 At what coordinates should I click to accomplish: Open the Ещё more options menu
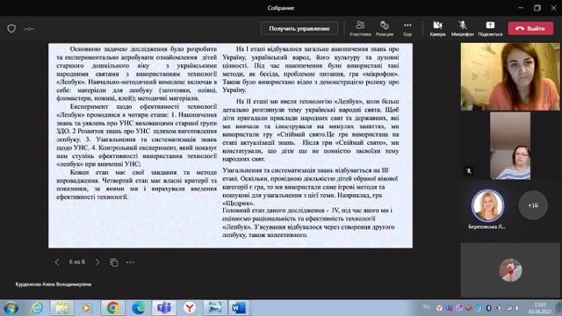point(407,28)
